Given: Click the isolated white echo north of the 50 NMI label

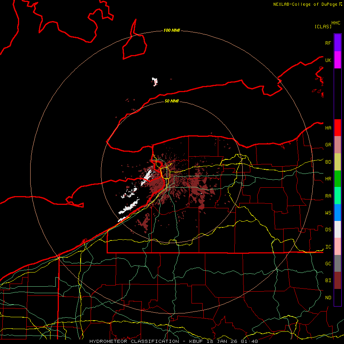Looking at the screenshot, I should click(155, 82).
